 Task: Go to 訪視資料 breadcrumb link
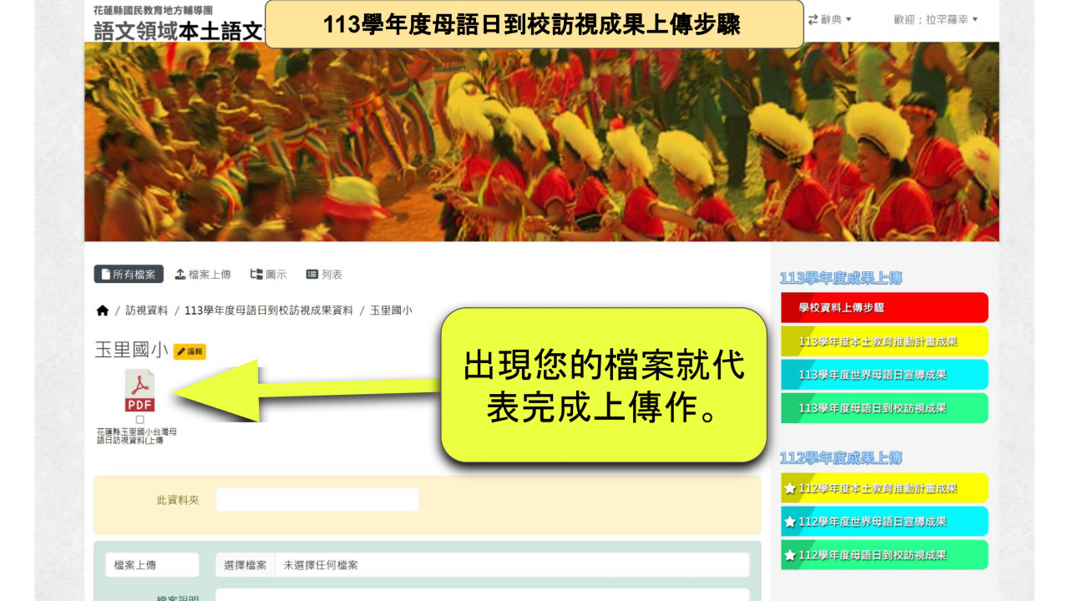tap(147, 311)
